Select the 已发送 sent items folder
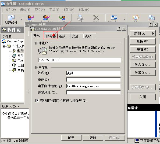 pos(18,60)
